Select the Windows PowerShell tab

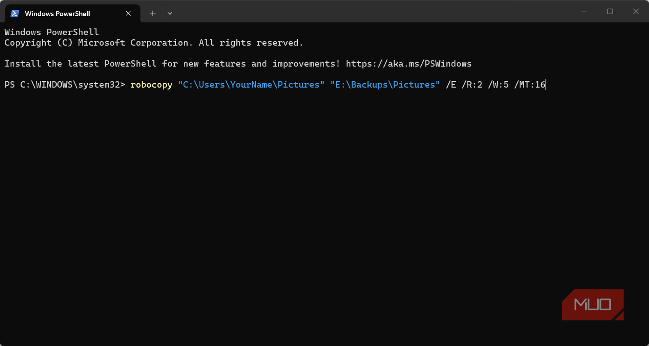(x=73, y=13)
